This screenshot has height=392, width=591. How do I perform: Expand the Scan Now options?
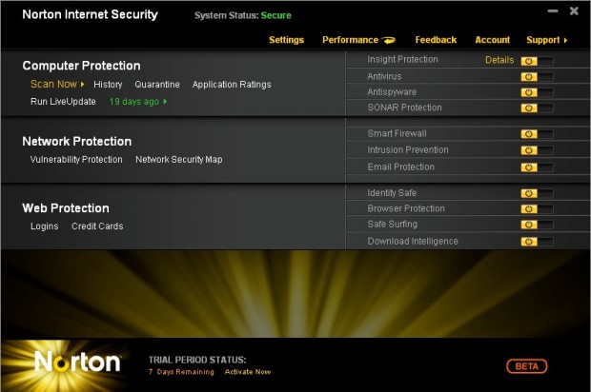(57, 84)
